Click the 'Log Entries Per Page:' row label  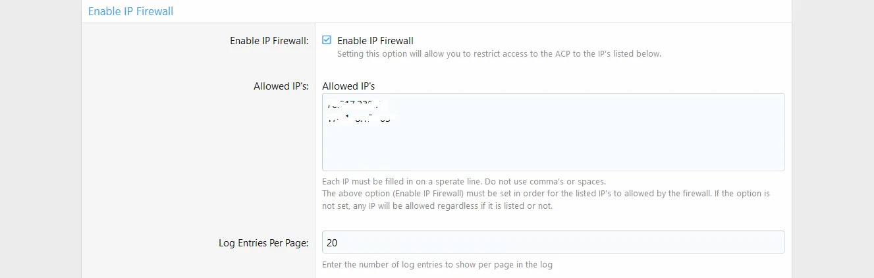(263, 243)
